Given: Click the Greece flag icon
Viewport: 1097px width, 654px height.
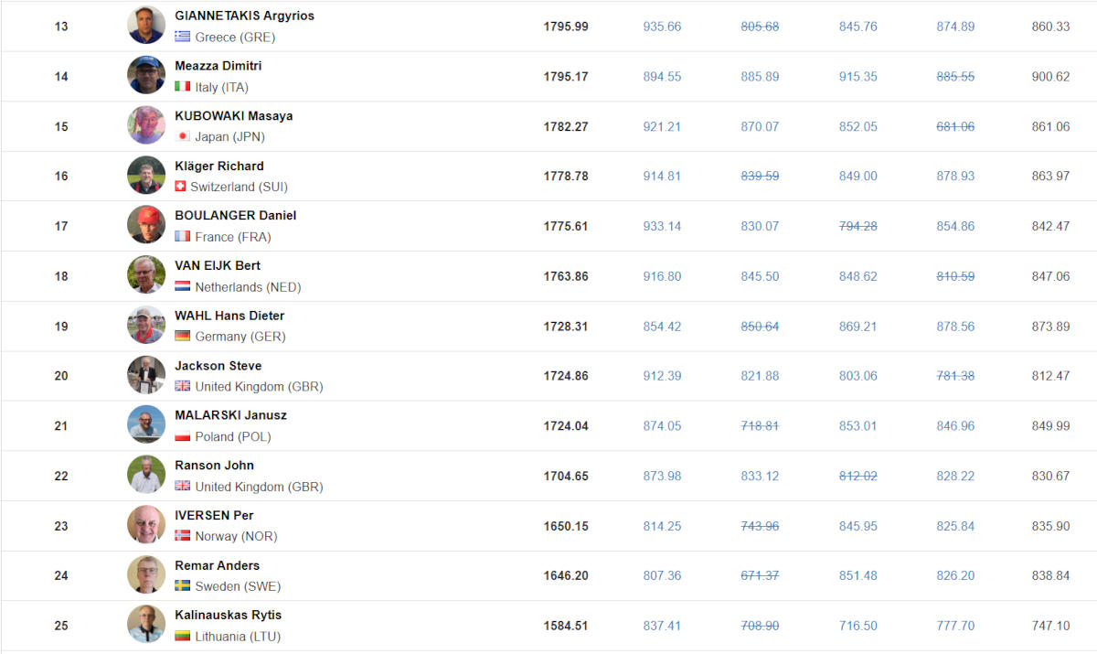Looking at the screenshot, I should click(183, 38).
